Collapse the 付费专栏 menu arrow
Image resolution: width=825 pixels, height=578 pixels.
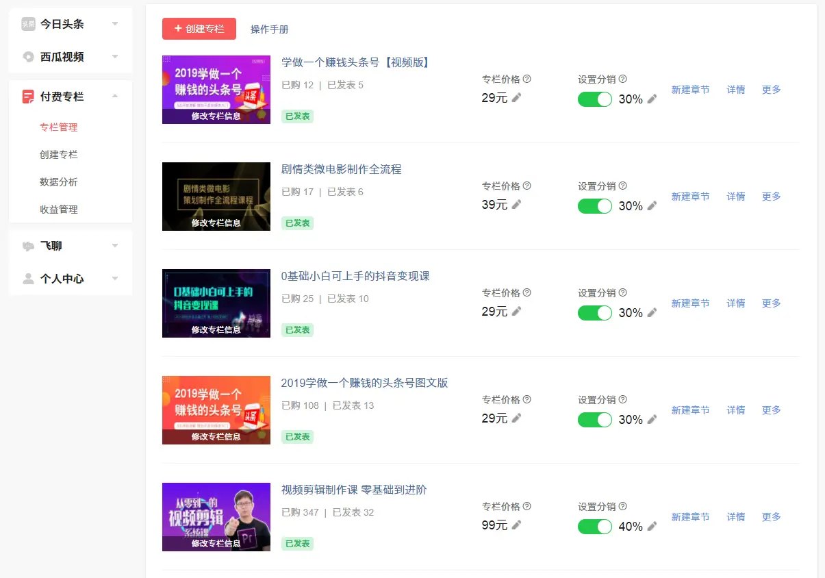[x=115, y=97]
